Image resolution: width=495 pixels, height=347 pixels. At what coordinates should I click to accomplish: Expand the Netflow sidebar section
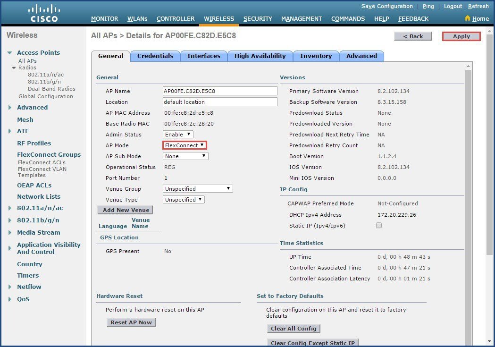point(10,287)
